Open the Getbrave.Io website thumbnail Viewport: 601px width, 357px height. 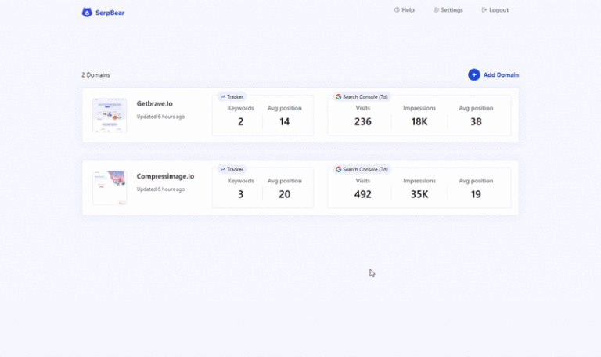tap(110, 115)
